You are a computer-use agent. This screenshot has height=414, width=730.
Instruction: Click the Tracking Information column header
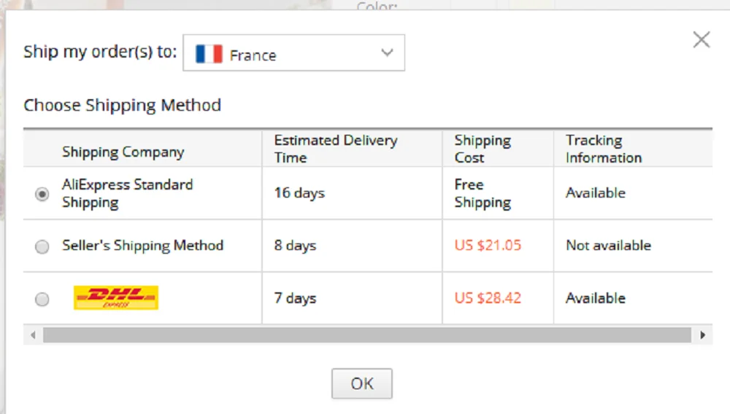click(603, 149)
